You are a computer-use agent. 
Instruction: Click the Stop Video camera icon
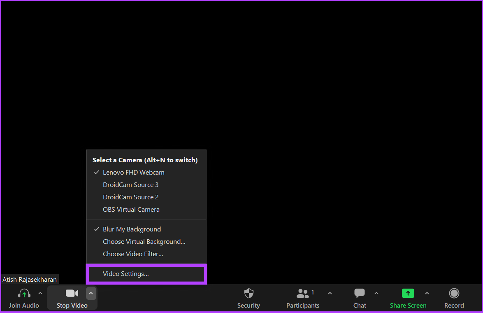click(x=72, y=293)
